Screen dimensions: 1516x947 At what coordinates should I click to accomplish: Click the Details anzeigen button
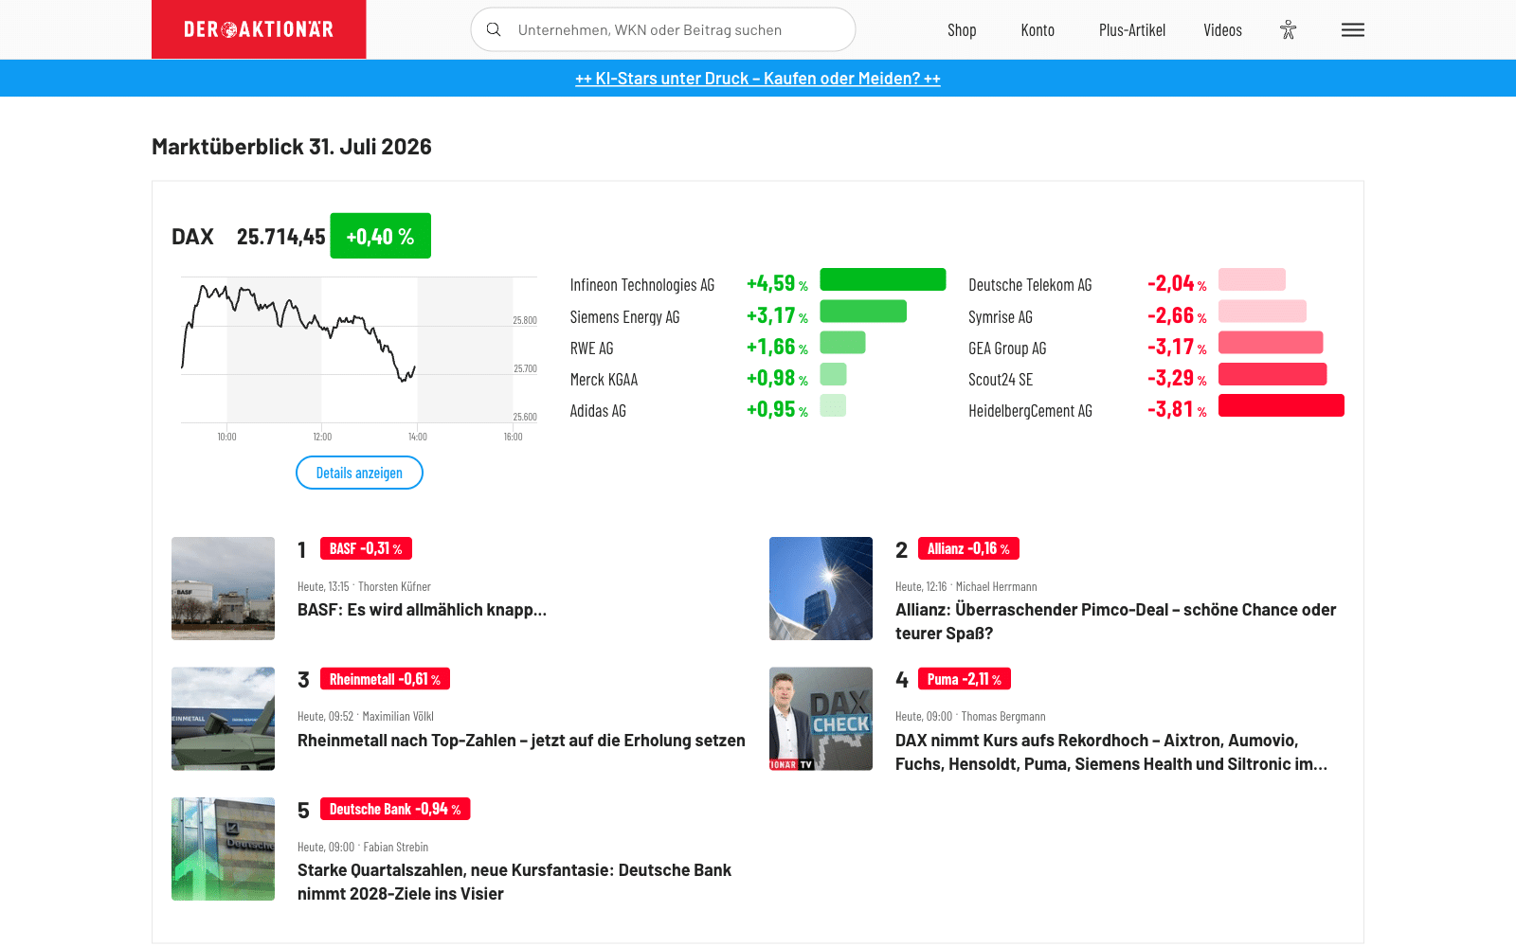coord(359,473)
